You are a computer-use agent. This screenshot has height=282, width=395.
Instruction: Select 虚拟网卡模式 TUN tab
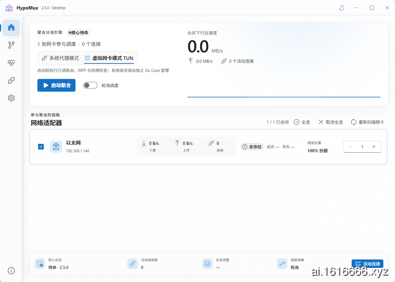pyautogui.click(x=109, y=58)
